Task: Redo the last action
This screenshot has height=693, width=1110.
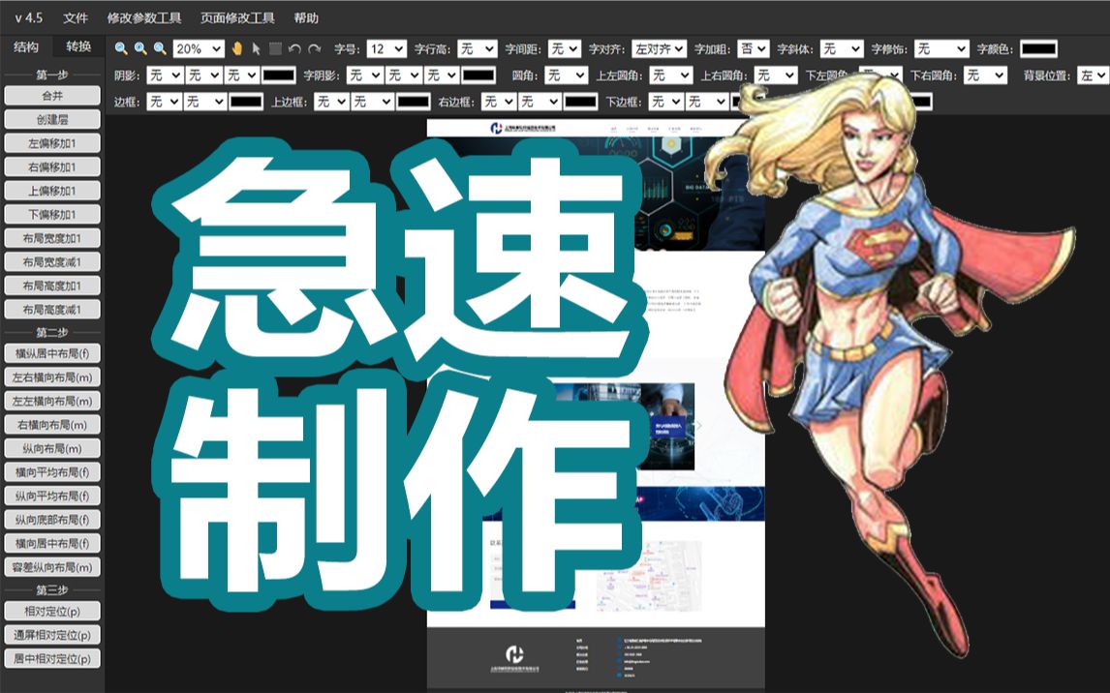Action: 314,48
